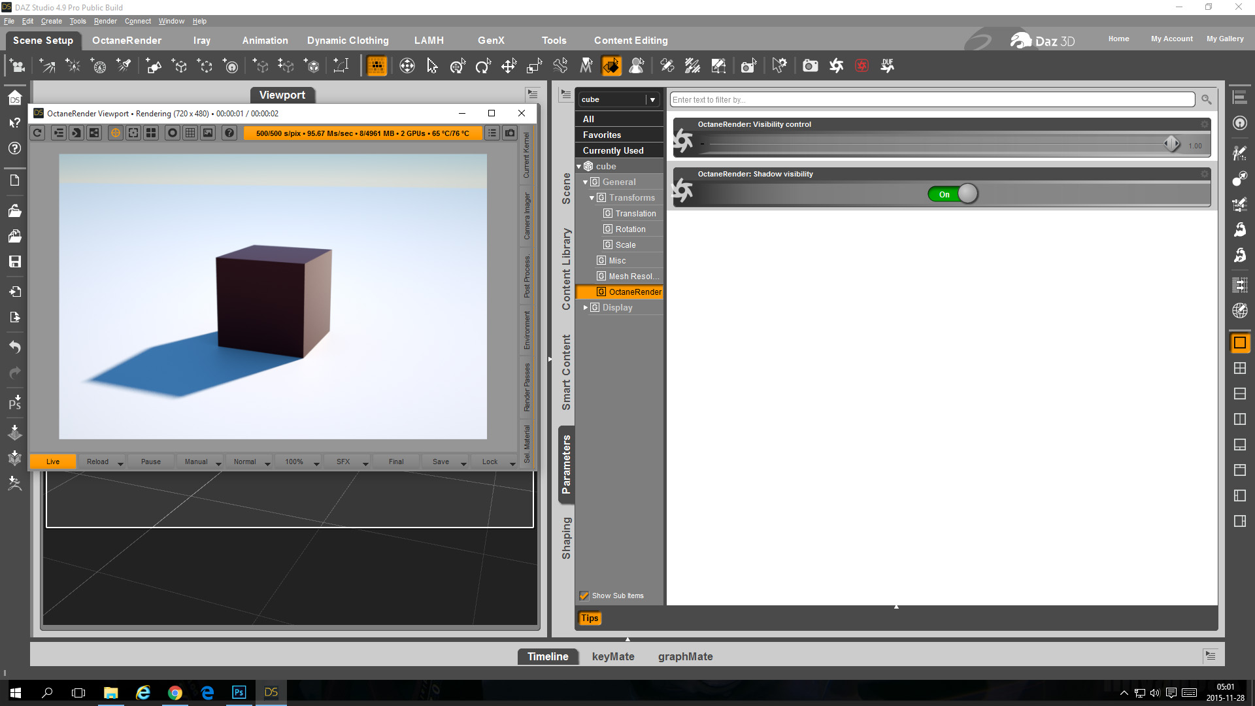Click the Scale tool icon

(x=534, y=65)
